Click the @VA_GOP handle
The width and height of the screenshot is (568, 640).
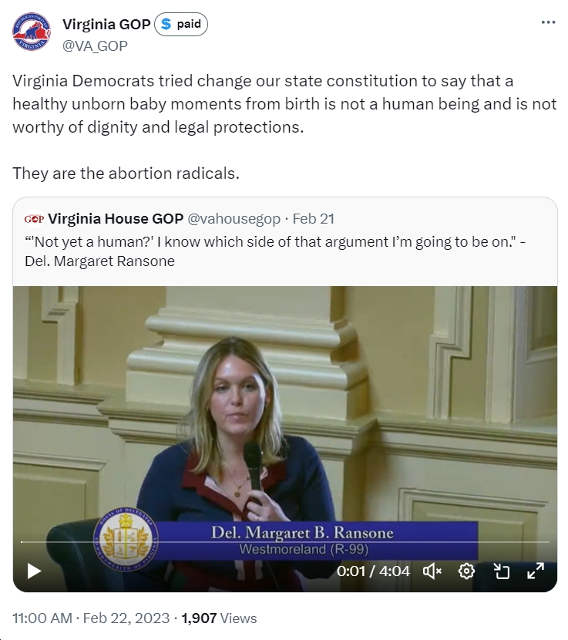95,45
